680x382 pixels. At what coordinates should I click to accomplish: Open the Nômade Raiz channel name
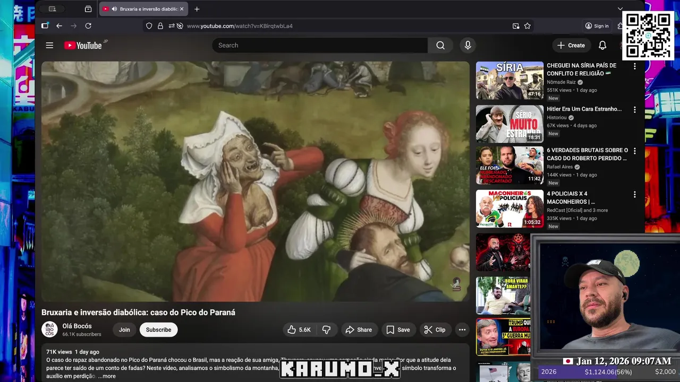click(561, 82)
